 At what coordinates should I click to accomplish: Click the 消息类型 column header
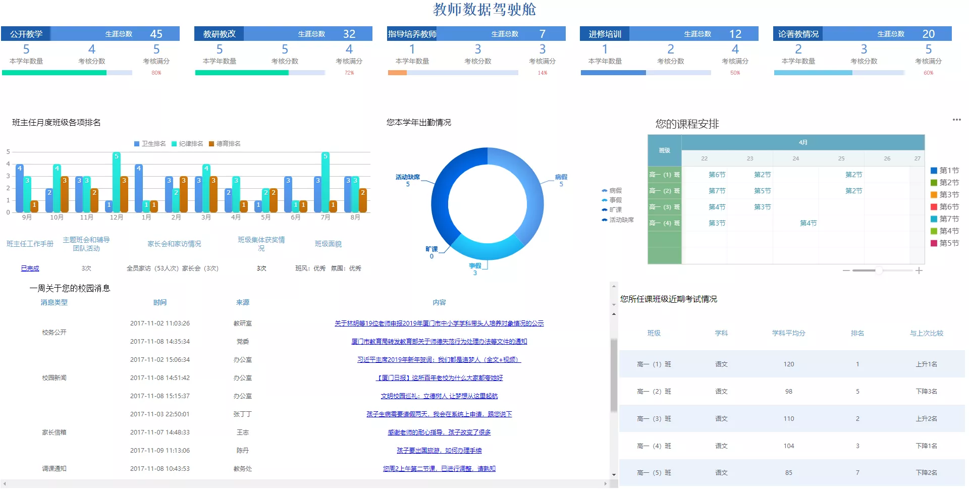click(54, 302)
